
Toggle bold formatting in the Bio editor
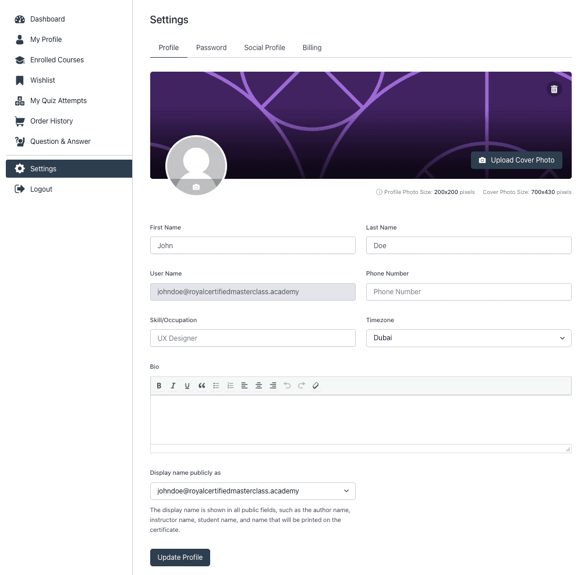point(159,385)
